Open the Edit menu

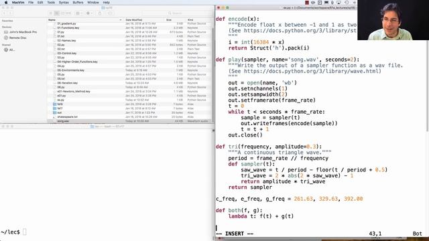40,3
